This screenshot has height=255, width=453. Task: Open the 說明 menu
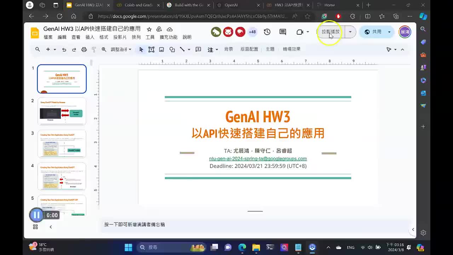point(187,37)
